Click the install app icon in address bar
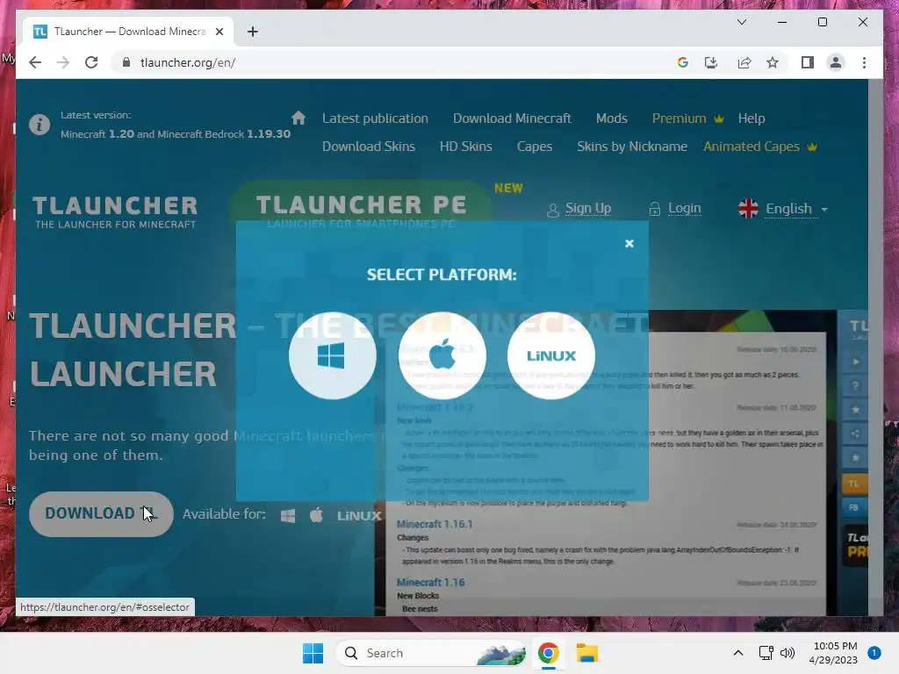899x674 pixels. pos(711,62)
